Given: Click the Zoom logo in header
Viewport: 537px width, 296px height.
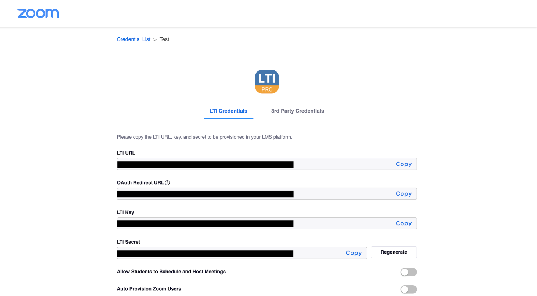Looking at the screenshot, I should point(38,13).
